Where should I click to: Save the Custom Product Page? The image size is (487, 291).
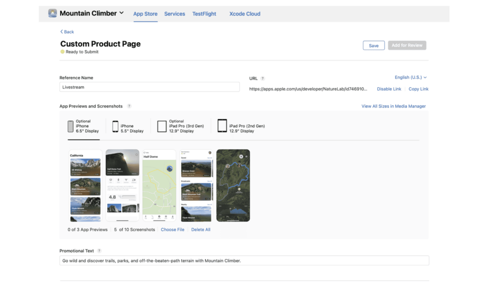[x=373, y=45]
